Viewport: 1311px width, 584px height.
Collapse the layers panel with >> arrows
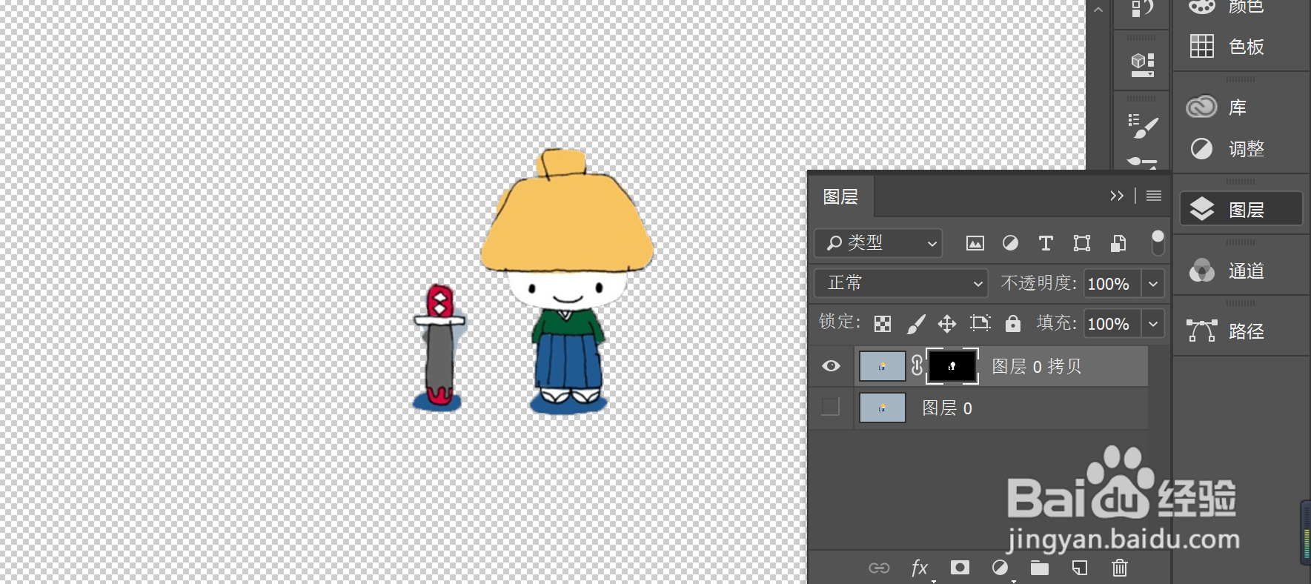1117,196
